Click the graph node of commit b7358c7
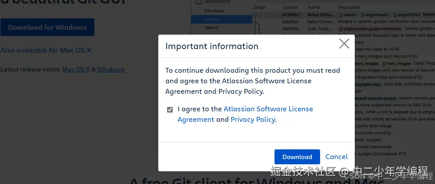 (x=256, y=15)
